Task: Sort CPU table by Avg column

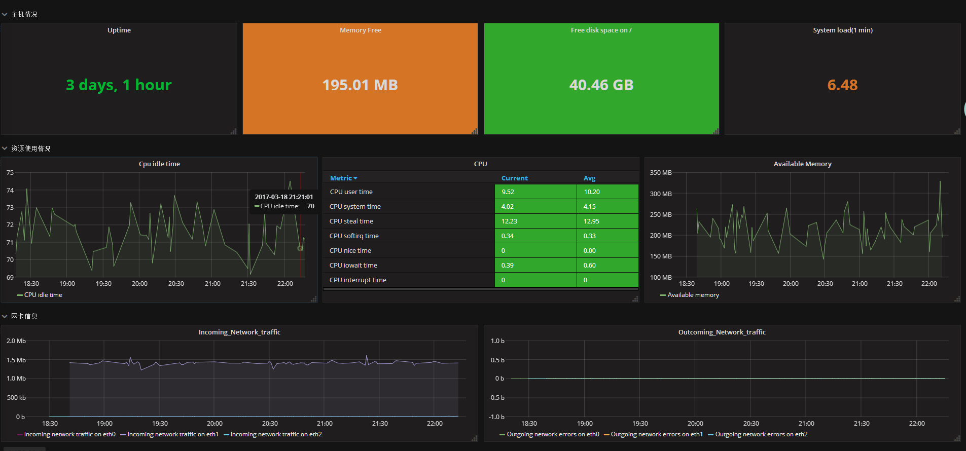Action: [589, 178]
